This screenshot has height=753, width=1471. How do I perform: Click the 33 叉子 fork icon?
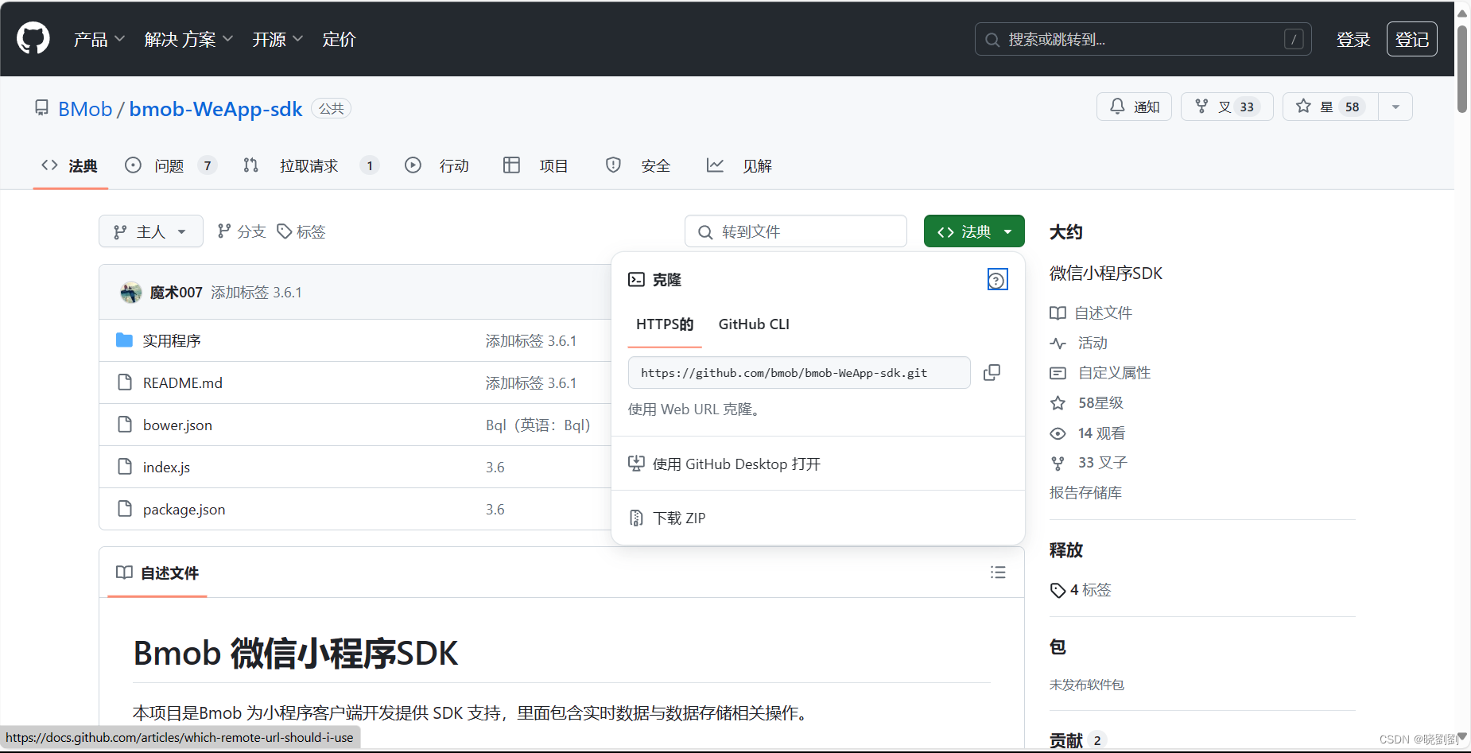pos(1058,463)
